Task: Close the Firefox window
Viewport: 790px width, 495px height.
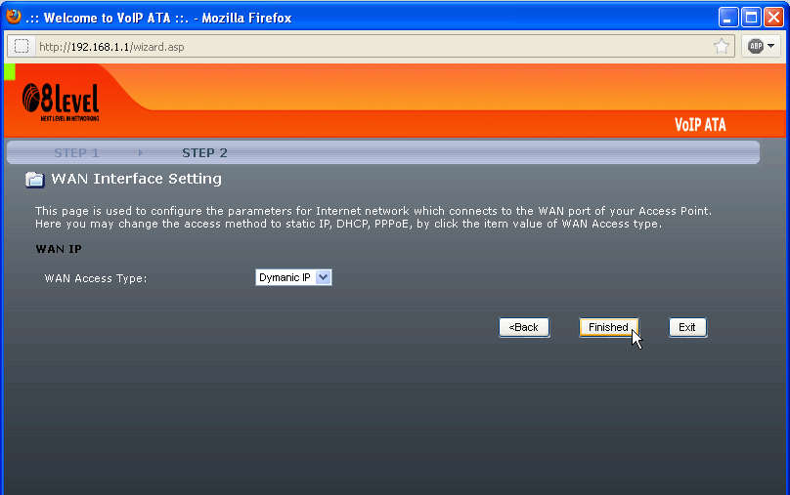Action: pyautogui.click(x=773, y=18)
